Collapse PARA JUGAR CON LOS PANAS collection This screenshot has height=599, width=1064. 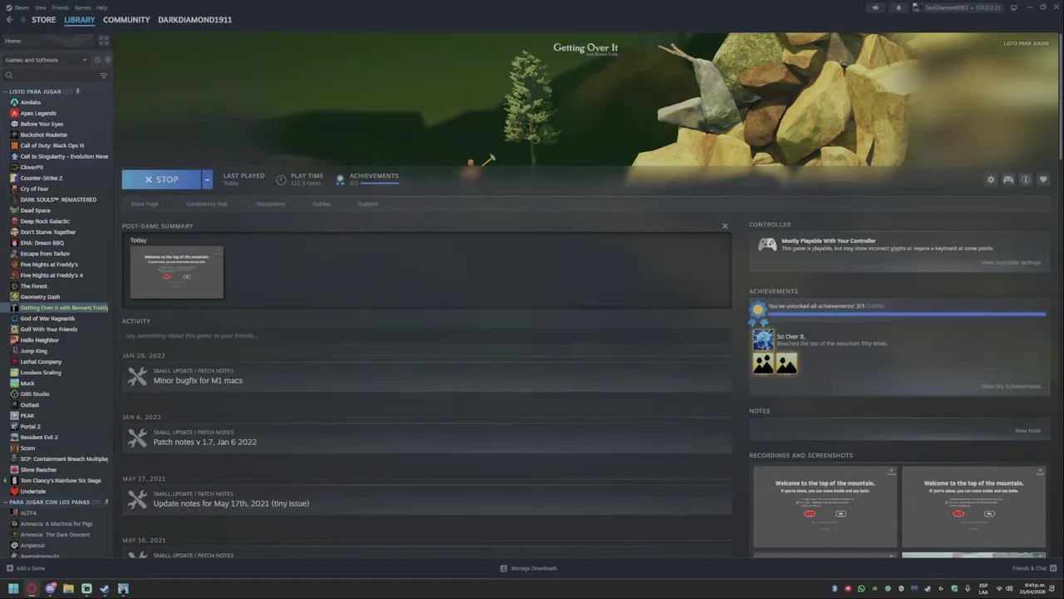click(x=6, y=502)
